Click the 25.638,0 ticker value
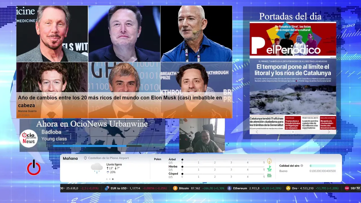 point(72,188)
